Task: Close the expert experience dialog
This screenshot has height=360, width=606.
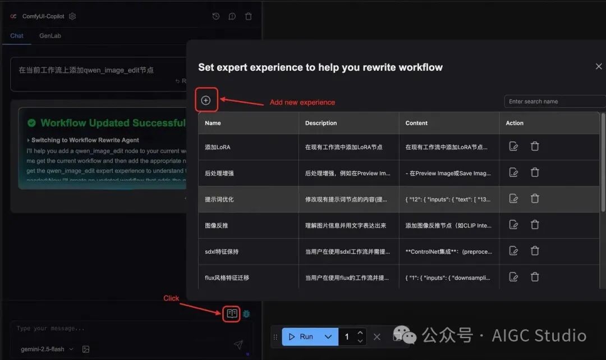Action: click(598, 66)
